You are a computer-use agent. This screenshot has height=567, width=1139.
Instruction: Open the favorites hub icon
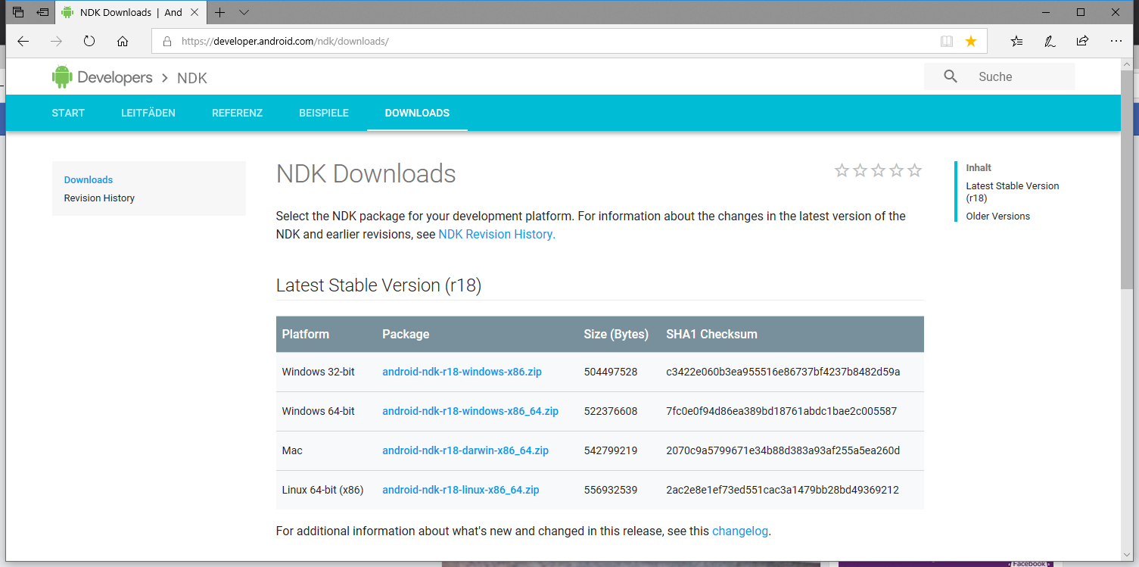[x=1016, y=41]
